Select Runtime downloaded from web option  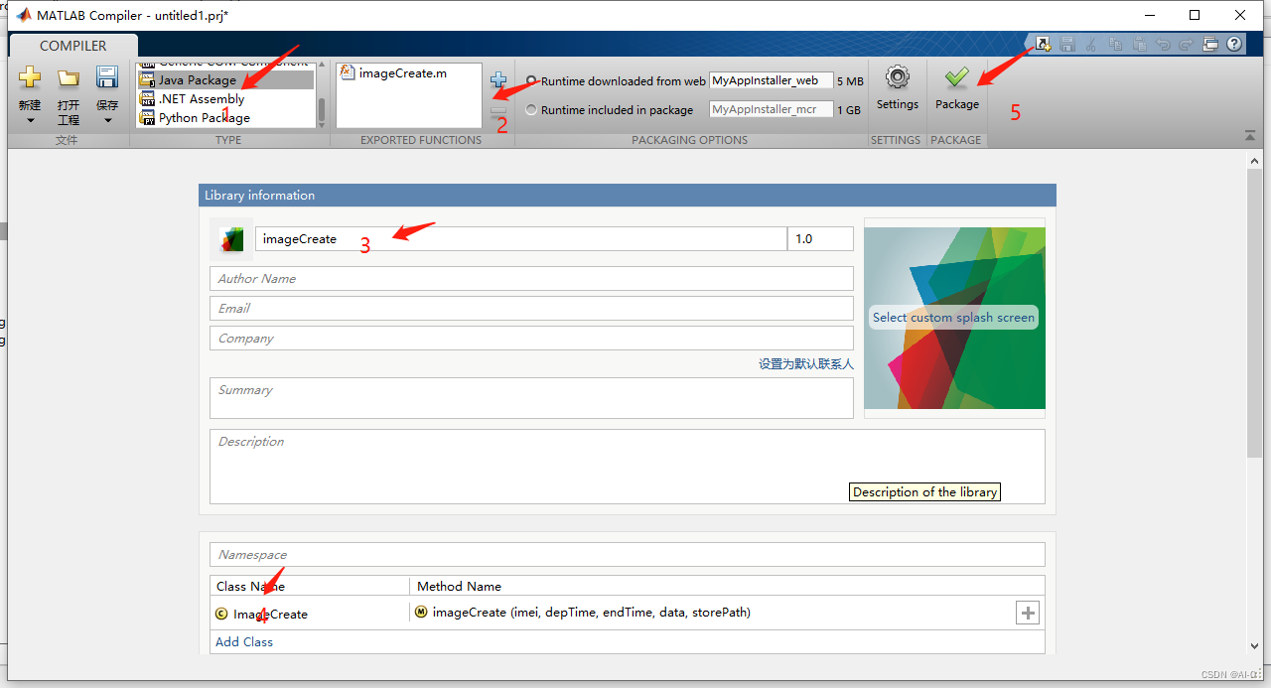pos(532,81)
